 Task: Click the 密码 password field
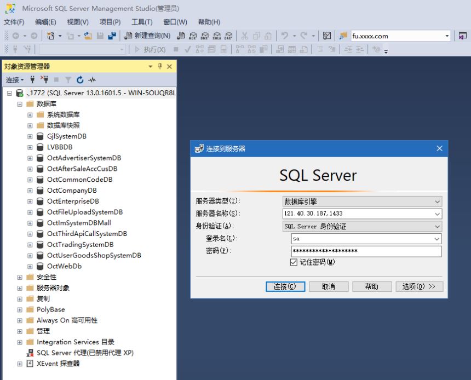point(366,251)
